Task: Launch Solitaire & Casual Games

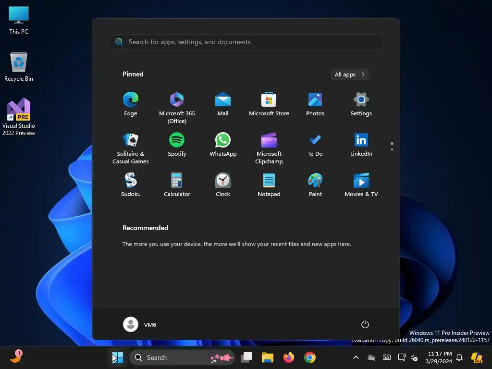Action: pyautogui.click(x=131, y=148)
